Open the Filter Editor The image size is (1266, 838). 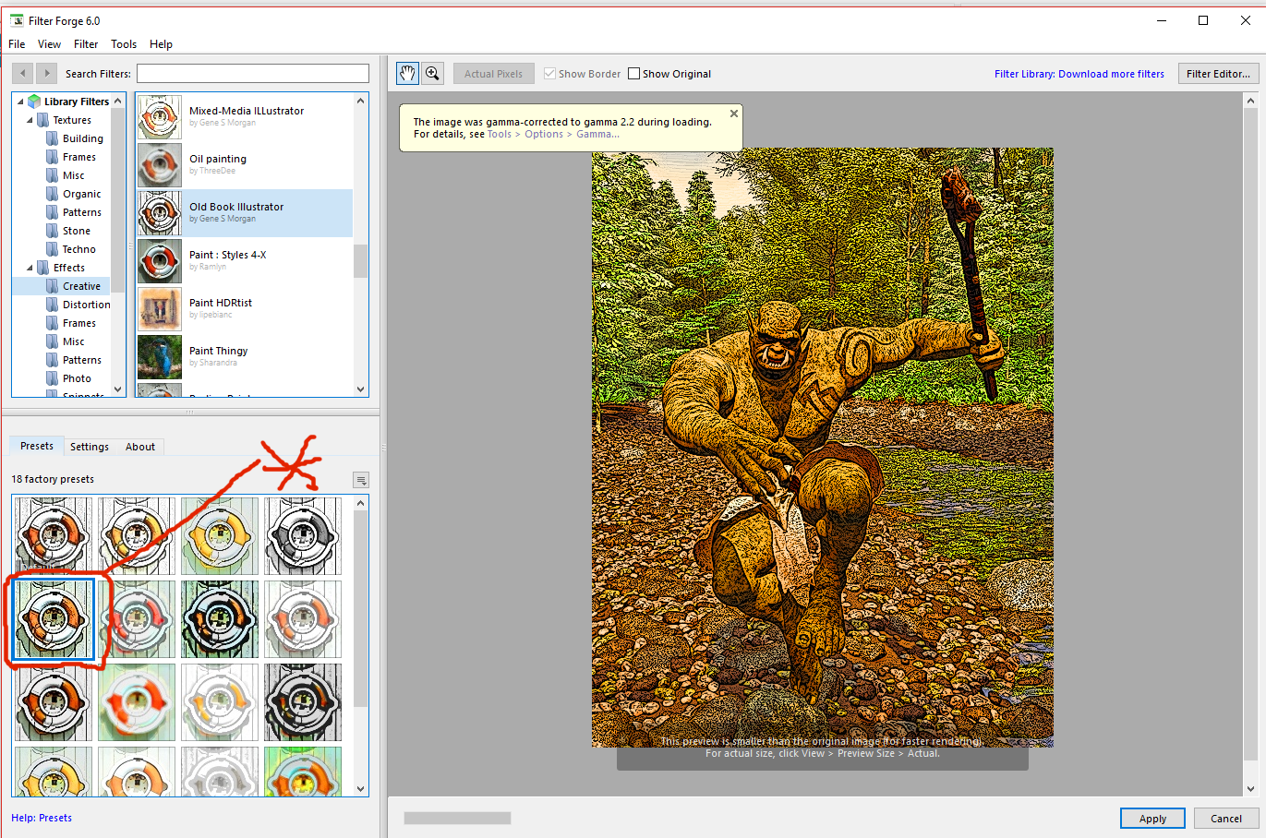1218,74
